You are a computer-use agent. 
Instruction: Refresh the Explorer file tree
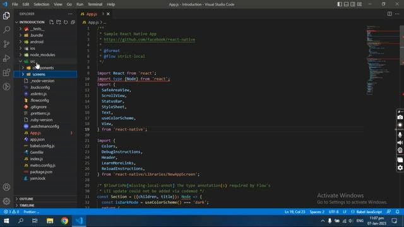point(66,22)
